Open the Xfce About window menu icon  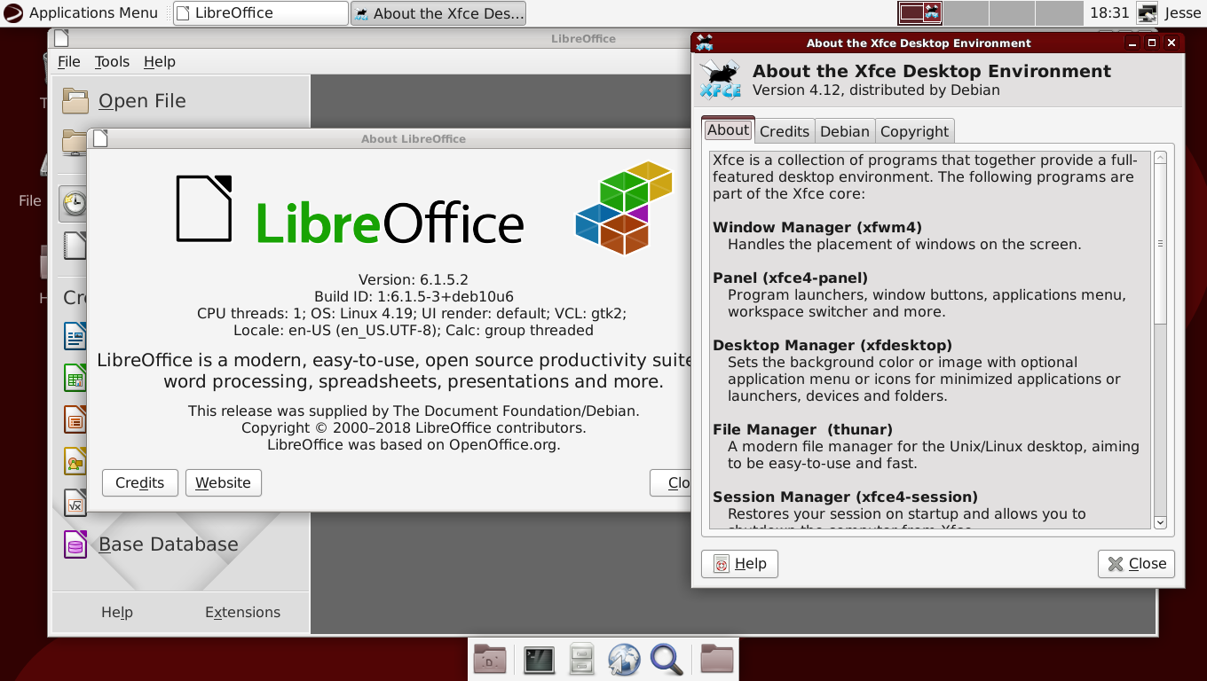click(705, 43)
